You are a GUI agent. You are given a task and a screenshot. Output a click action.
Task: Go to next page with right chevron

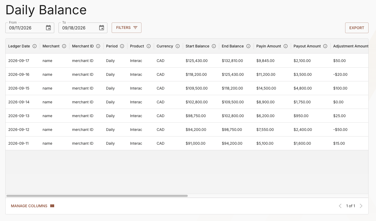(x=361, y=206)
